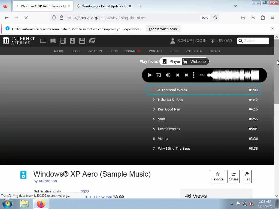This screenshot has width=279, height=209.
Task: Click the Aurorarion author link
Action: tap(48, 181)
